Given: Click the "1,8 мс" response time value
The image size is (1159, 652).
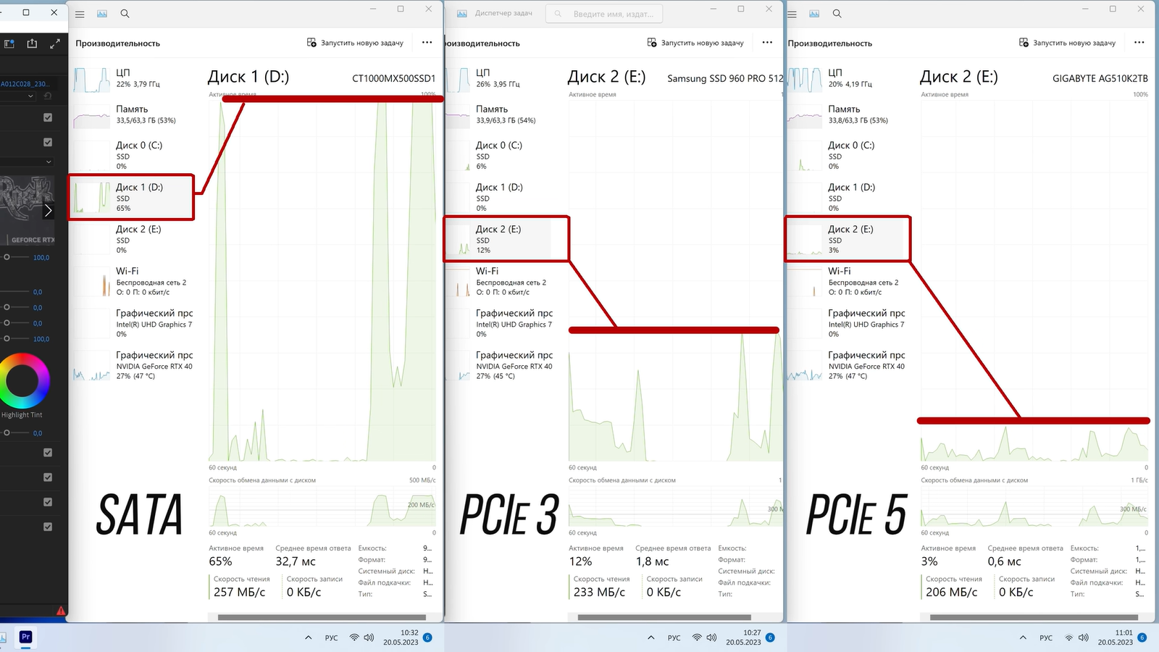Looking at the screenshot, I should coord(652,561).
